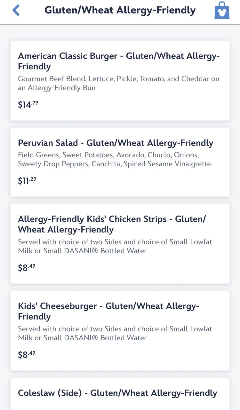Viewport: 240px width, 410px height.
Task: Open the Mickey shopping bag cart
Action: pyautogui.click(x=222, y=11)
